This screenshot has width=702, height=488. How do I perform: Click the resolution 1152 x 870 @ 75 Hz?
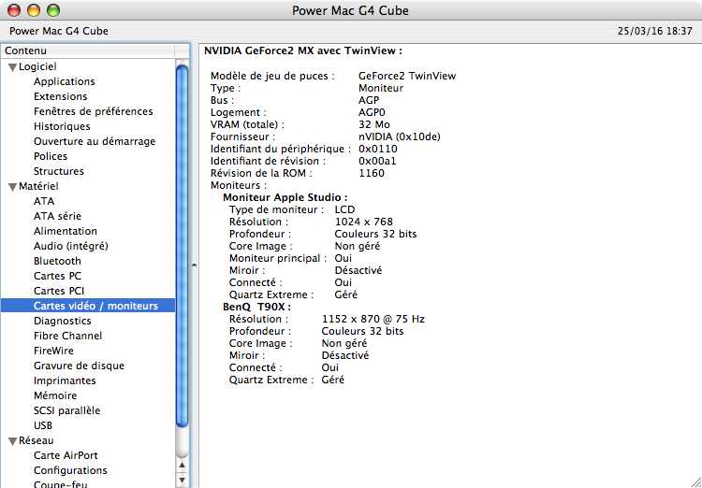tap(373, 319)
